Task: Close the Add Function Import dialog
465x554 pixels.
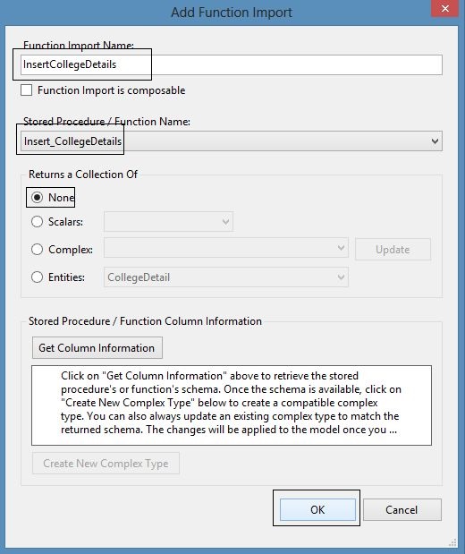Action: tap(444, 8)
